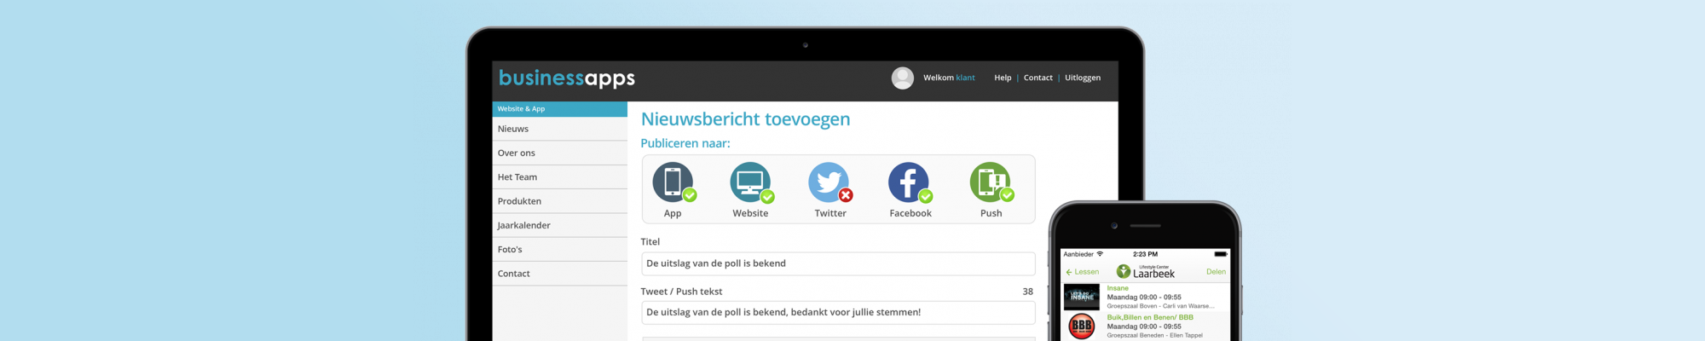Viewport: 1705px width, 341px height.
Task: Tap Delen on the phone screen
Action: tap(1216, 272)
